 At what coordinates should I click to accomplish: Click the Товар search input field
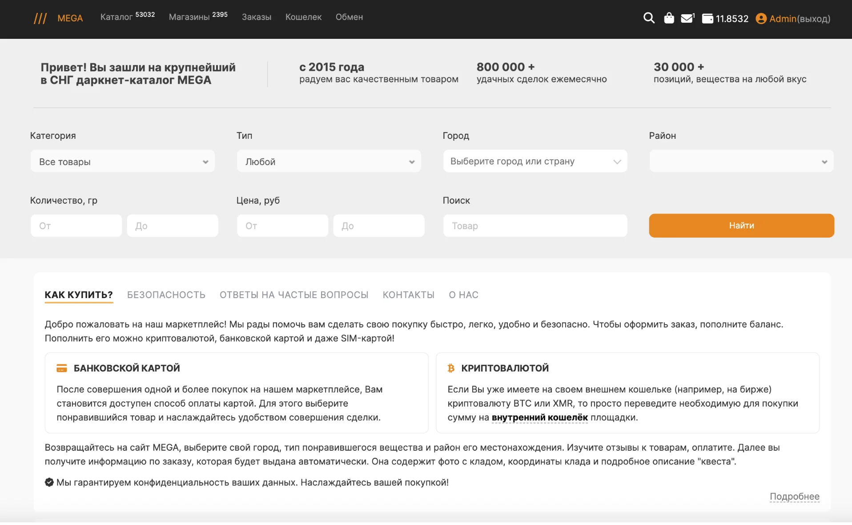coord(535,226)
